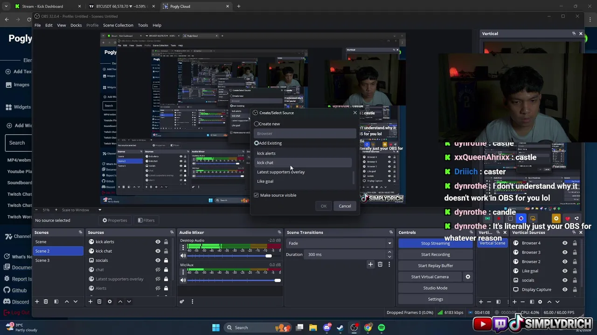Screen dimensions: 597x335
Task: Add a configurable transition plus icon
Action: (371, 264)
